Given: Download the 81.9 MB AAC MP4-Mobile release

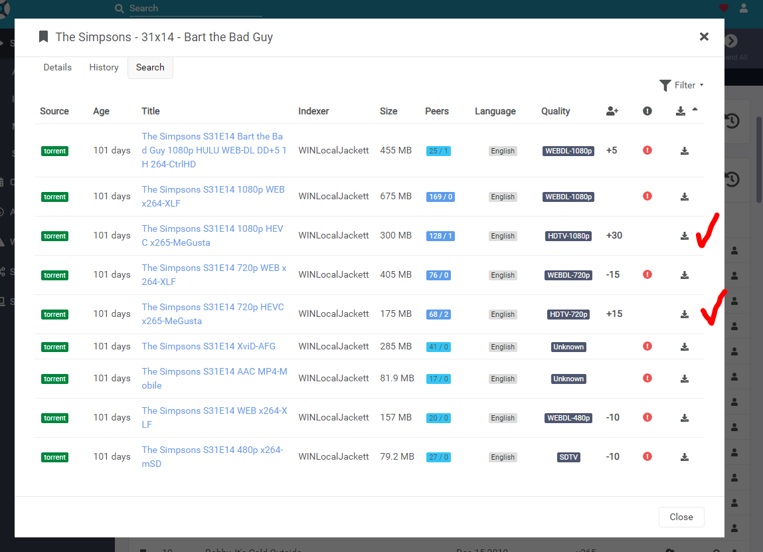Looking at the screenshot, I should pyautogui.click(x=684, y=379).
